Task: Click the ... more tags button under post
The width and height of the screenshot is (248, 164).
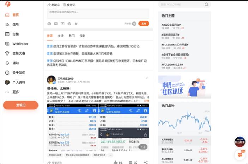Action: (111, 155)
